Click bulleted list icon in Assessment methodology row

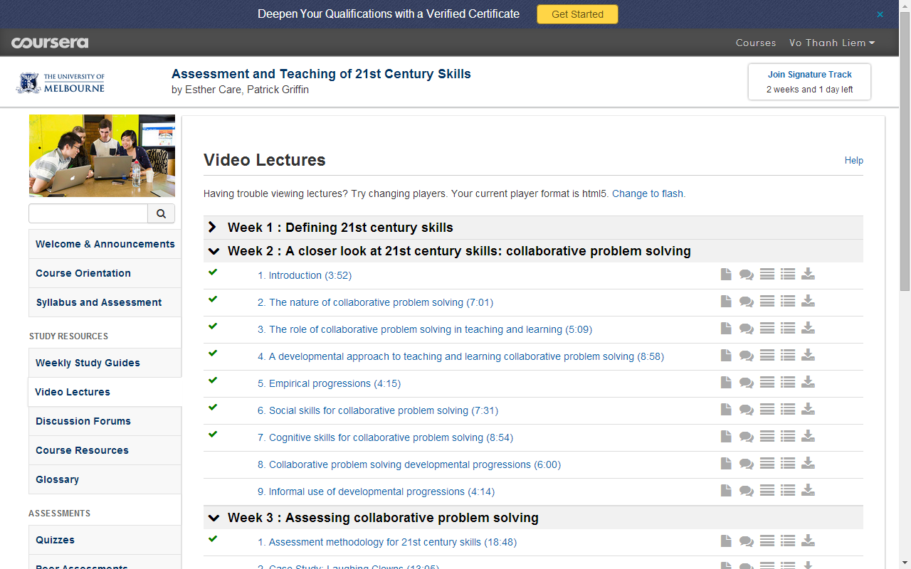click(x=787, y=541)
